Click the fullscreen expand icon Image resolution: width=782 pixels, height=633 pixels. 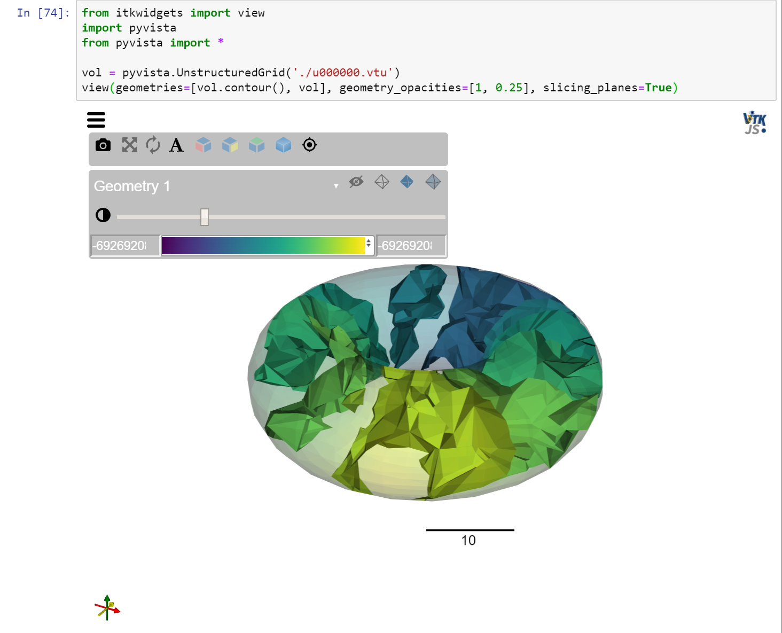[x=129, y=145]
